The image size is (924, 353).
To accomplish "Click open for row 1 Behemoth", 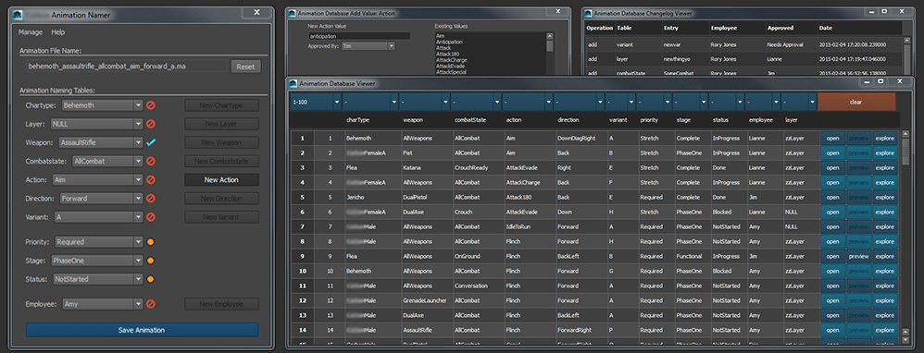I will point(832,139).
